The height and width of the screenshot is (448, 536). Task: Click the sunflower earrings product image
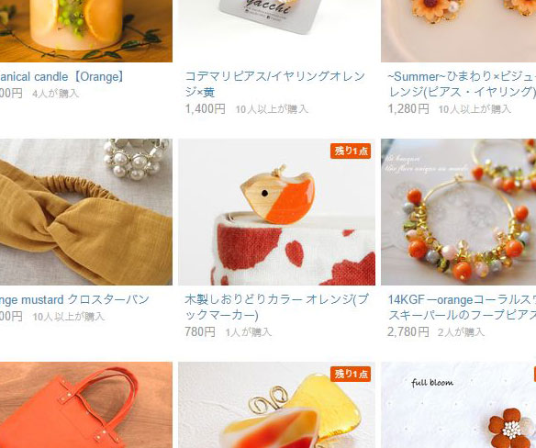click(458, 31)
